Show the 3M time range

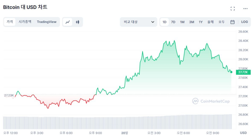192,22
